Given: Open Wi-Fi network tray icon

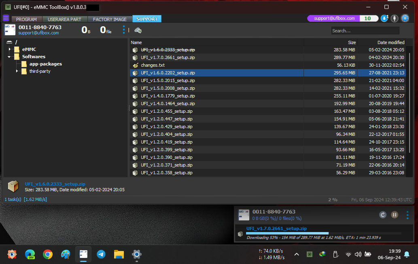Looking at the screenshot, I should click(x=348, y=254).
